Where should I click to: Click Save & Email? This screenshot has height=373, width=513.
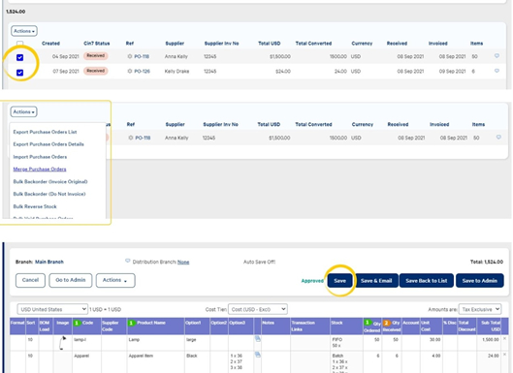coord(376,281)
